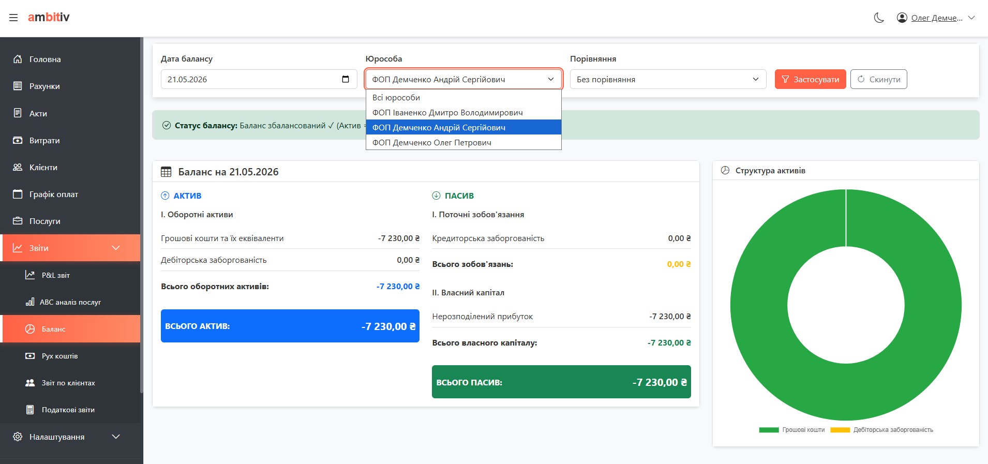Click the Налаштування gear icon

tap(18, 437)
